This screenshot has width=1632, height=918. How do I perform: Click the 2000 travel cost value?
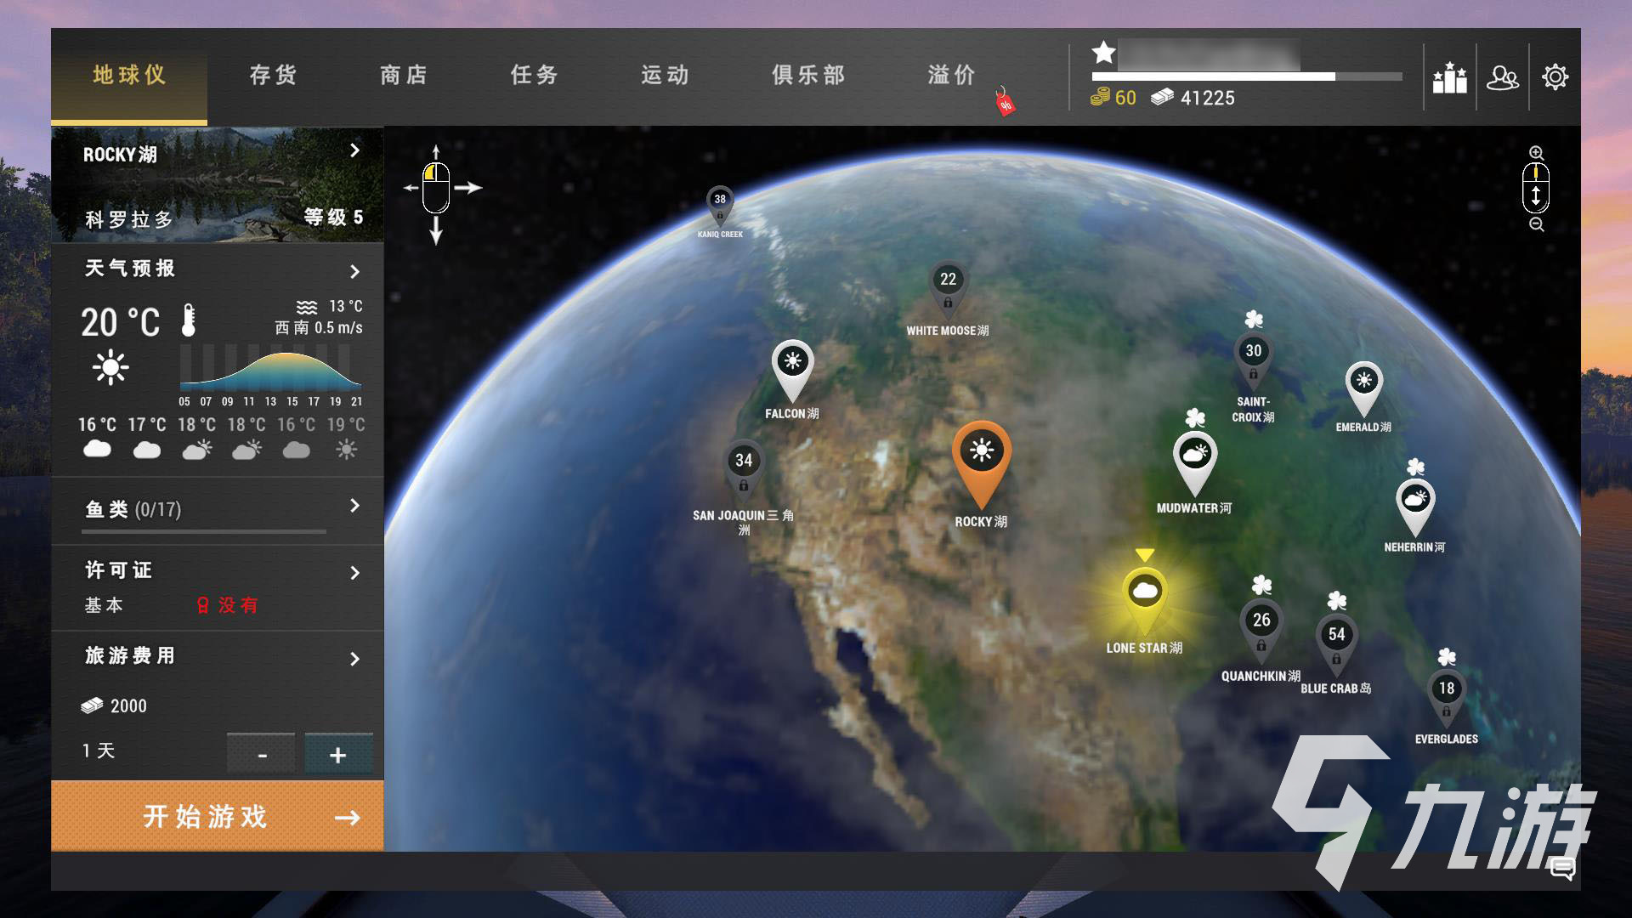tap(128, 705)
